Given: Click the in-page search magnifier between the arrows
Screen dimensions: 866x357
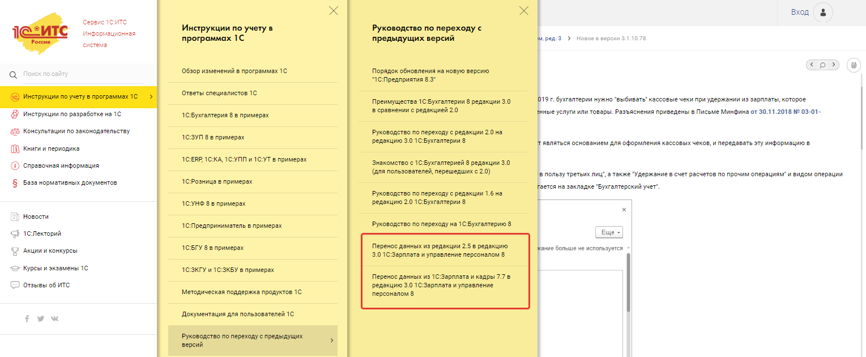Looking at the screenshot, I should click(x=822, y=65).
